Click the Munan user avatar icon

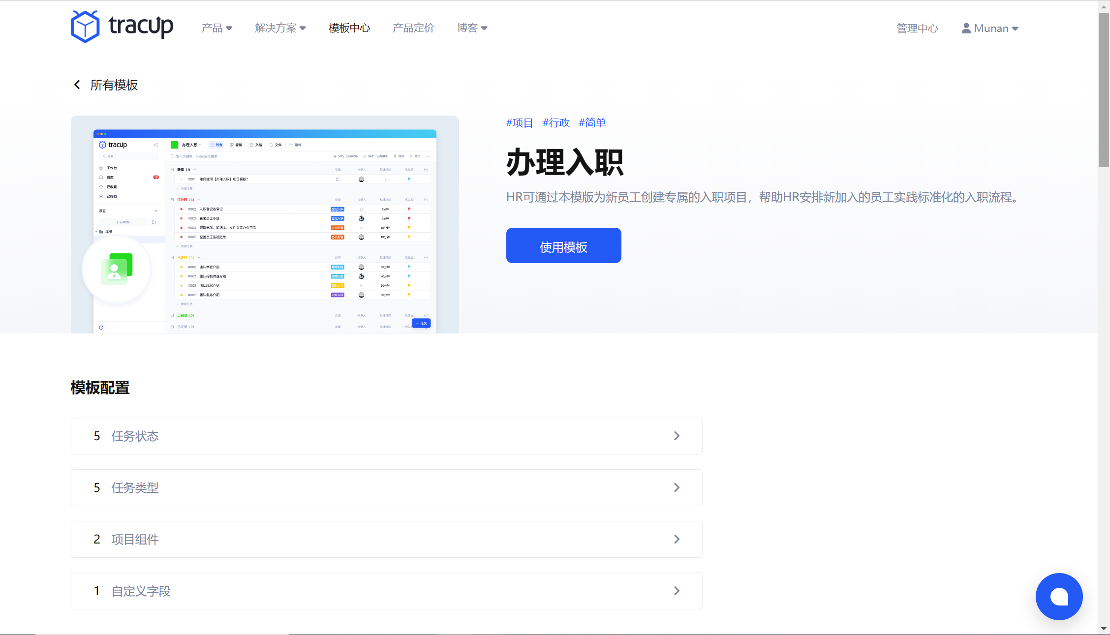(x=966, y=29)
